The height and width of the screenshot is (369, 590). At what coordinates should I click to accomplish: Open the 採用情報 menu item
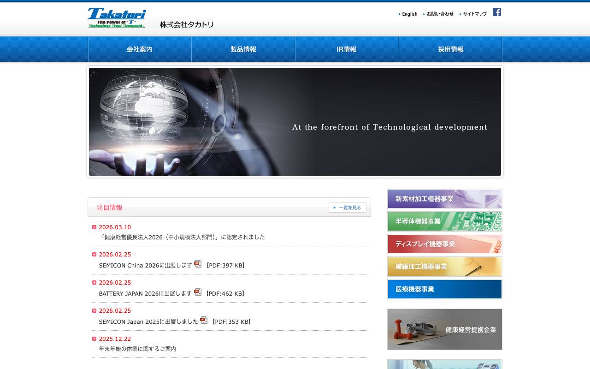tap(450, 49)
